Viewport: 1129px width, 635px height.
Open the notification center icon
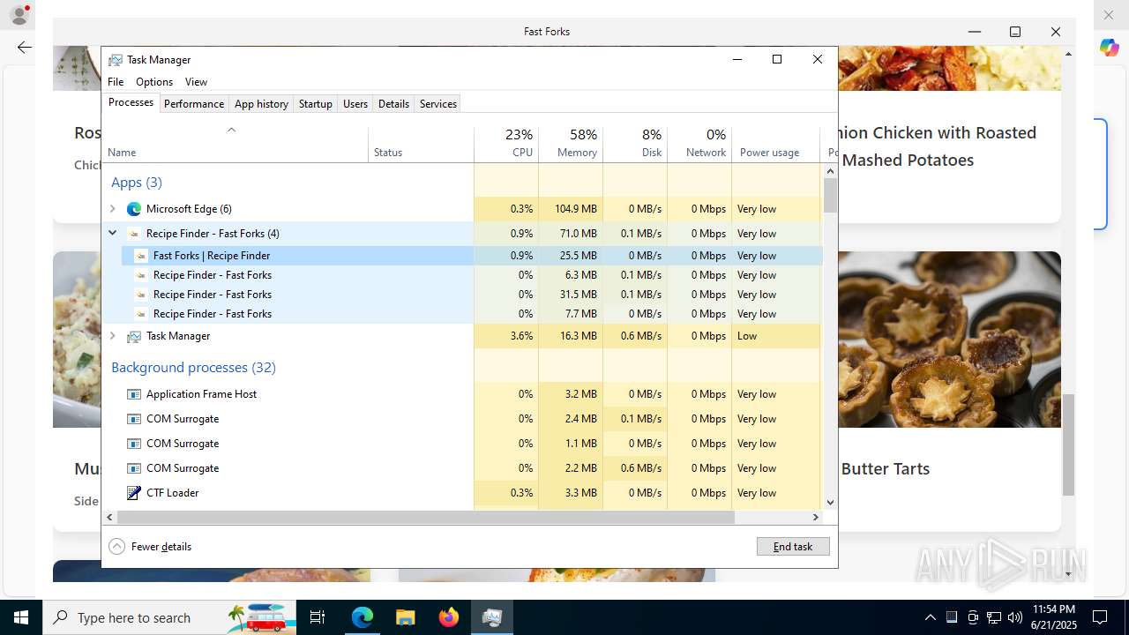[x=1100, y=617]
